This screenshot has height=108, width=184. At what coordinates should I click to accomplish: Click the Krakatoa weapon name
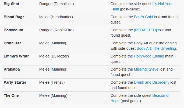(x=12, y=70)
